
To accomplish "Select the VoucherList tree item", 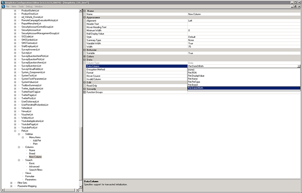I will pyautogui.click(x=27, y=115).
